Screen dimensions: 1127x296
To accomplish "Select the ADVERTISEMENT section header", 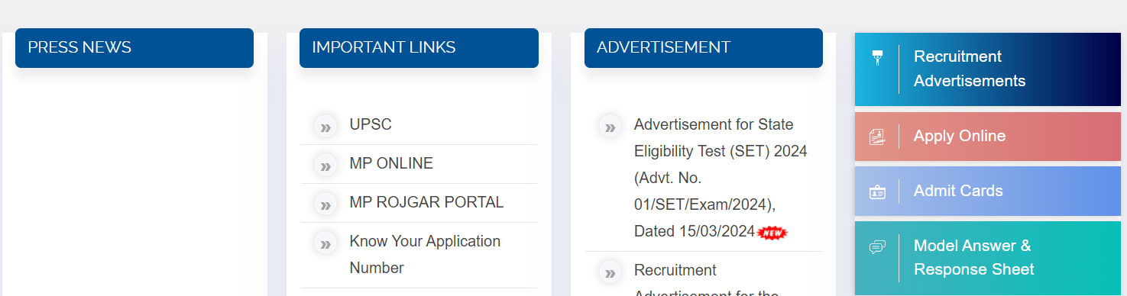I will [x=704, y=47].
